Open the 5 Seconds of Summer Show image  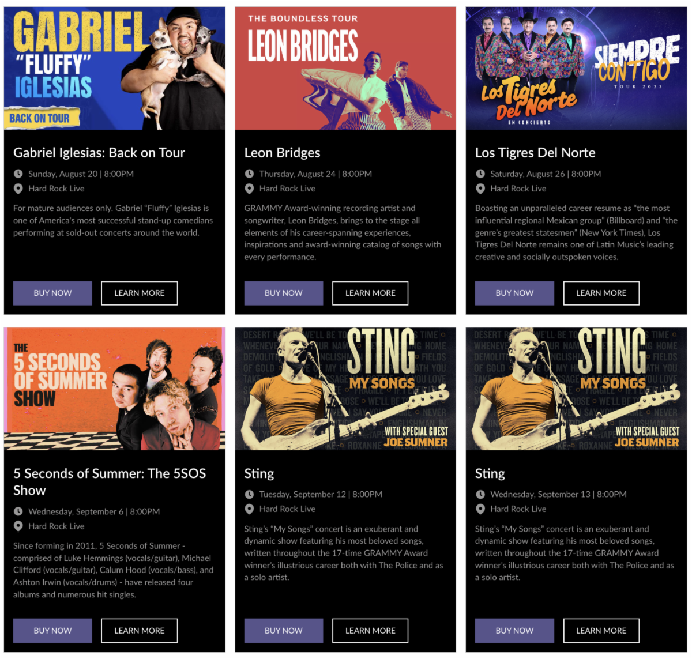(115, 389)
